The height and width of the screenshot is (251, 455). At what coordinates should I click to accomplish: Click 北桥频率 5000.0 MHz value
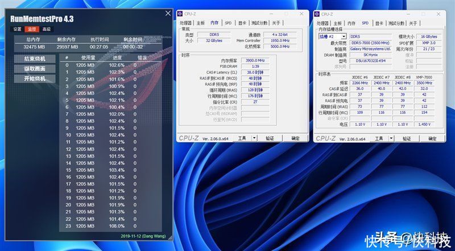[280, 47]
